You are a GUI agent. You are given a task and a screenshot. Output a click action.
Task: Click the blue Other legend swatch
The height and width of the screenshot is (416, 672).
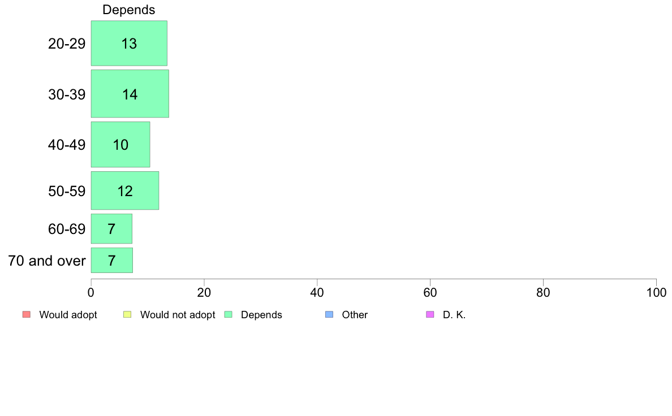click(x=329, y=314)
